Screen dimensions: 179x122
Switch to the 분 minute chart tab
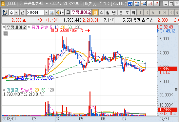click(121, 12)
